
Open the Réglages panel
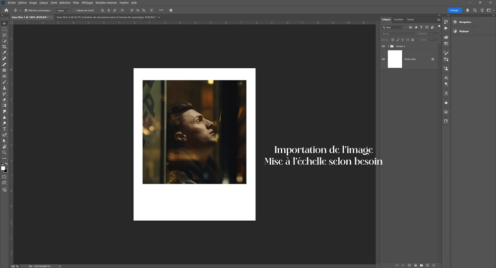pyautogui.click(x=464, y=31)
